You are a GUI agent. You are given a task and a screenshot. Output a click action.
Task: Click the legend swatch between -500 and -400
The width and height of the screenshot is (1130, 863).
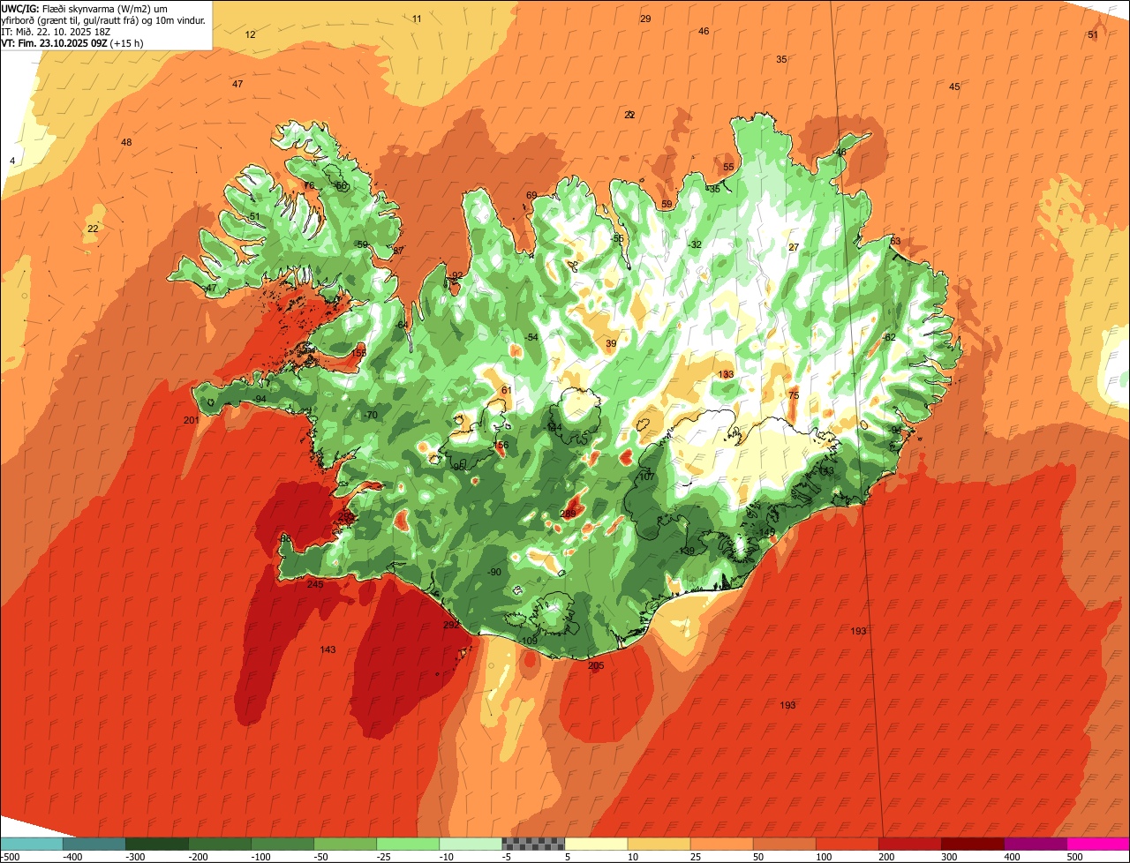tap(31, 843)
